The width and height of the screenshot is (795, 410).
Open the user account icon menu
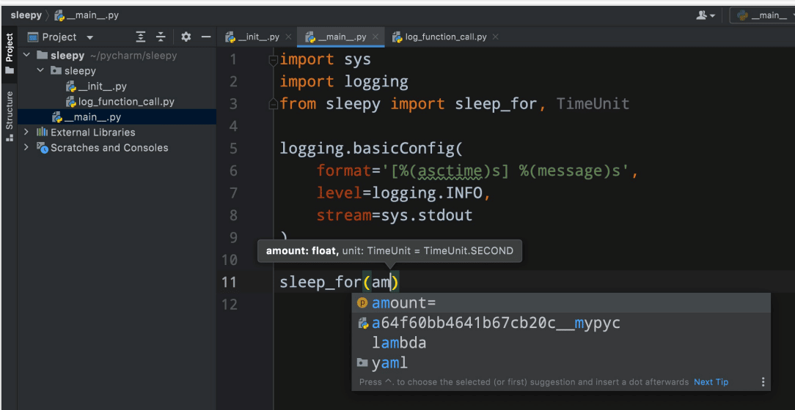[706, 15]
